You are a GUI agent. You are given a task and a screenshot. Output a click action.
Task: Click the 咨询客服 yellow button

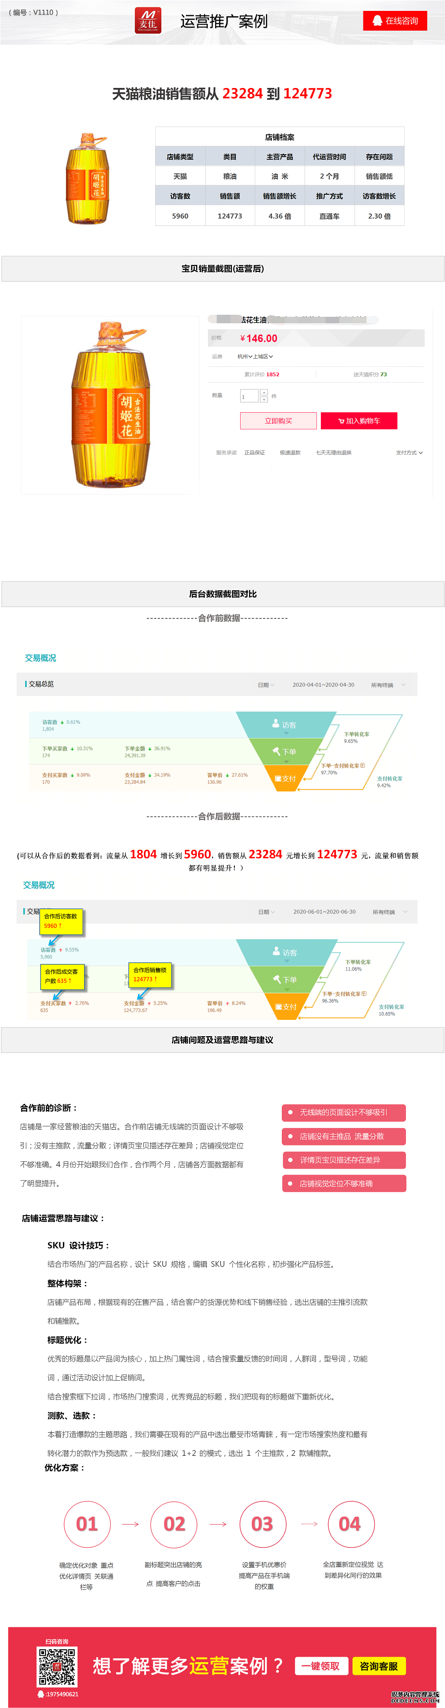coord(379,1665)
